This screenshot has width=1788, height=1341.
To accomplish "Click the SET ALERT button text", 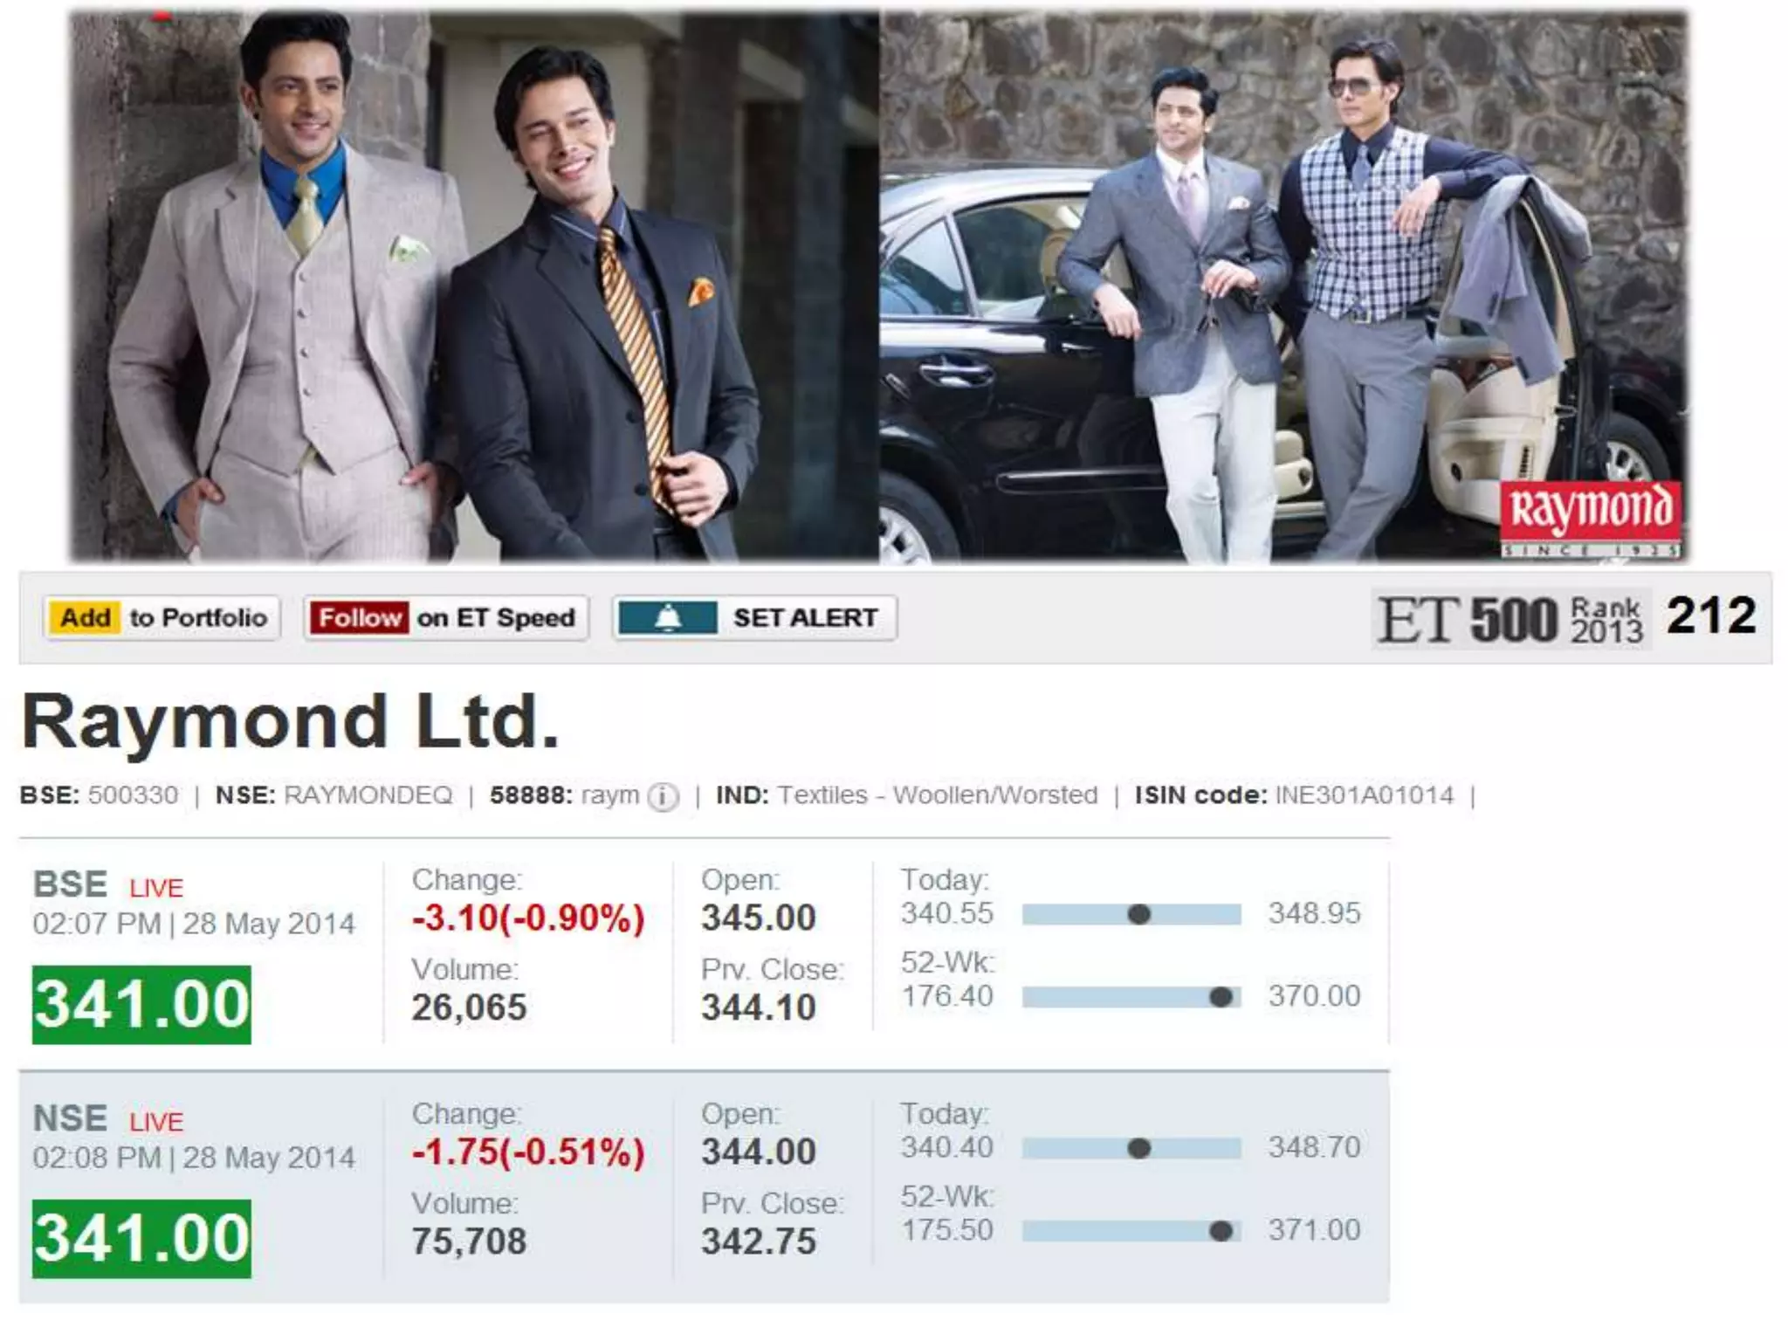I will click(x=805, y=617).
